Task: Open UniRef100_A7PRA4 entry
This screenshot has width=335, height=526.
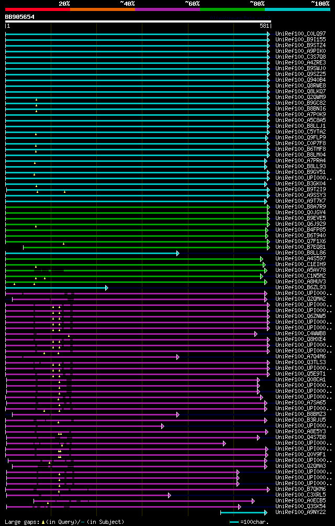Action: coord(300,161)
